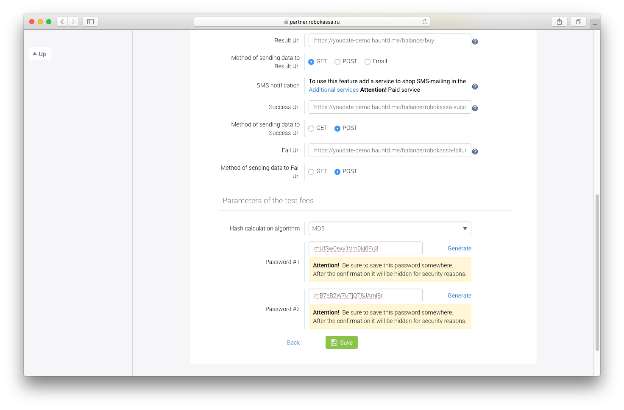Choose GET for Fail Url method
Viewport: 624px width, 410px height.
coord(311,172)
